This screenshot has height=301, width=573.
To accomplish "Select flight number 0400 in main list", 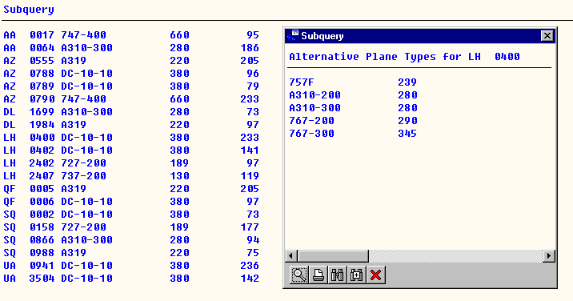I will pyautogui.click(x=42, y=138).
